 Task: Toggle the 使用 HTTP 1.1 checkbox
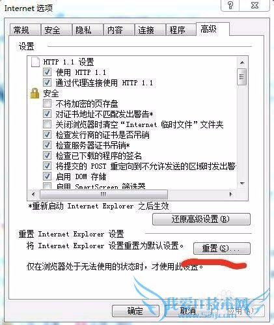47,72
